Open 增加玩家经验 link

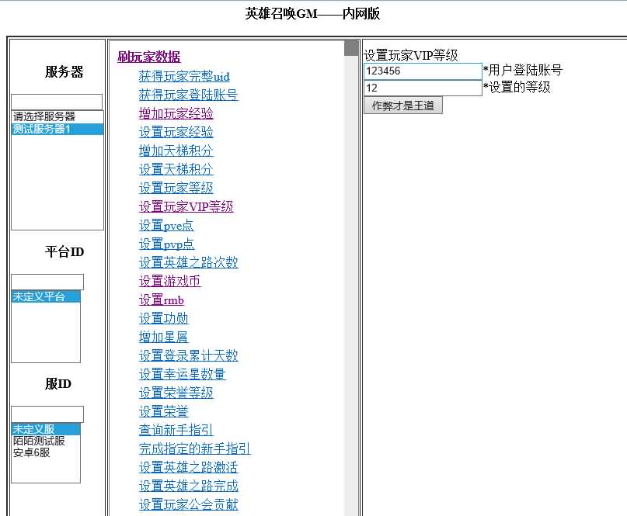point(176,113)
